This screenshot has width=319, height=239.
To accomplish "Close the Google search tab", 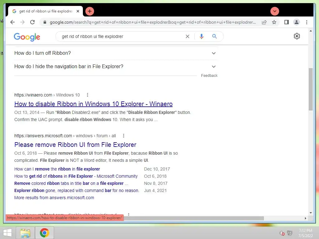I will point(78,11).
